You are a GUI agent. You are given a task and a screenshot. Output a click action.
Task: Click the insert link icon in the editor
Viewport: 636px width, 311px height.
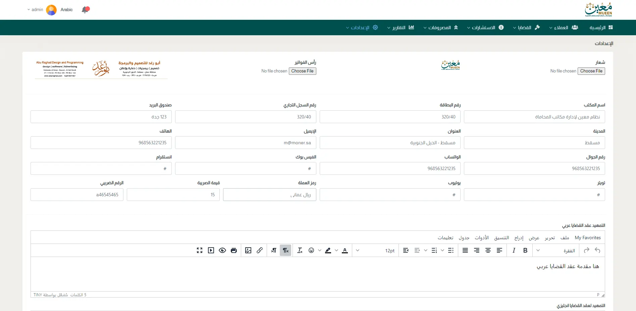click(x=260, y=250)
